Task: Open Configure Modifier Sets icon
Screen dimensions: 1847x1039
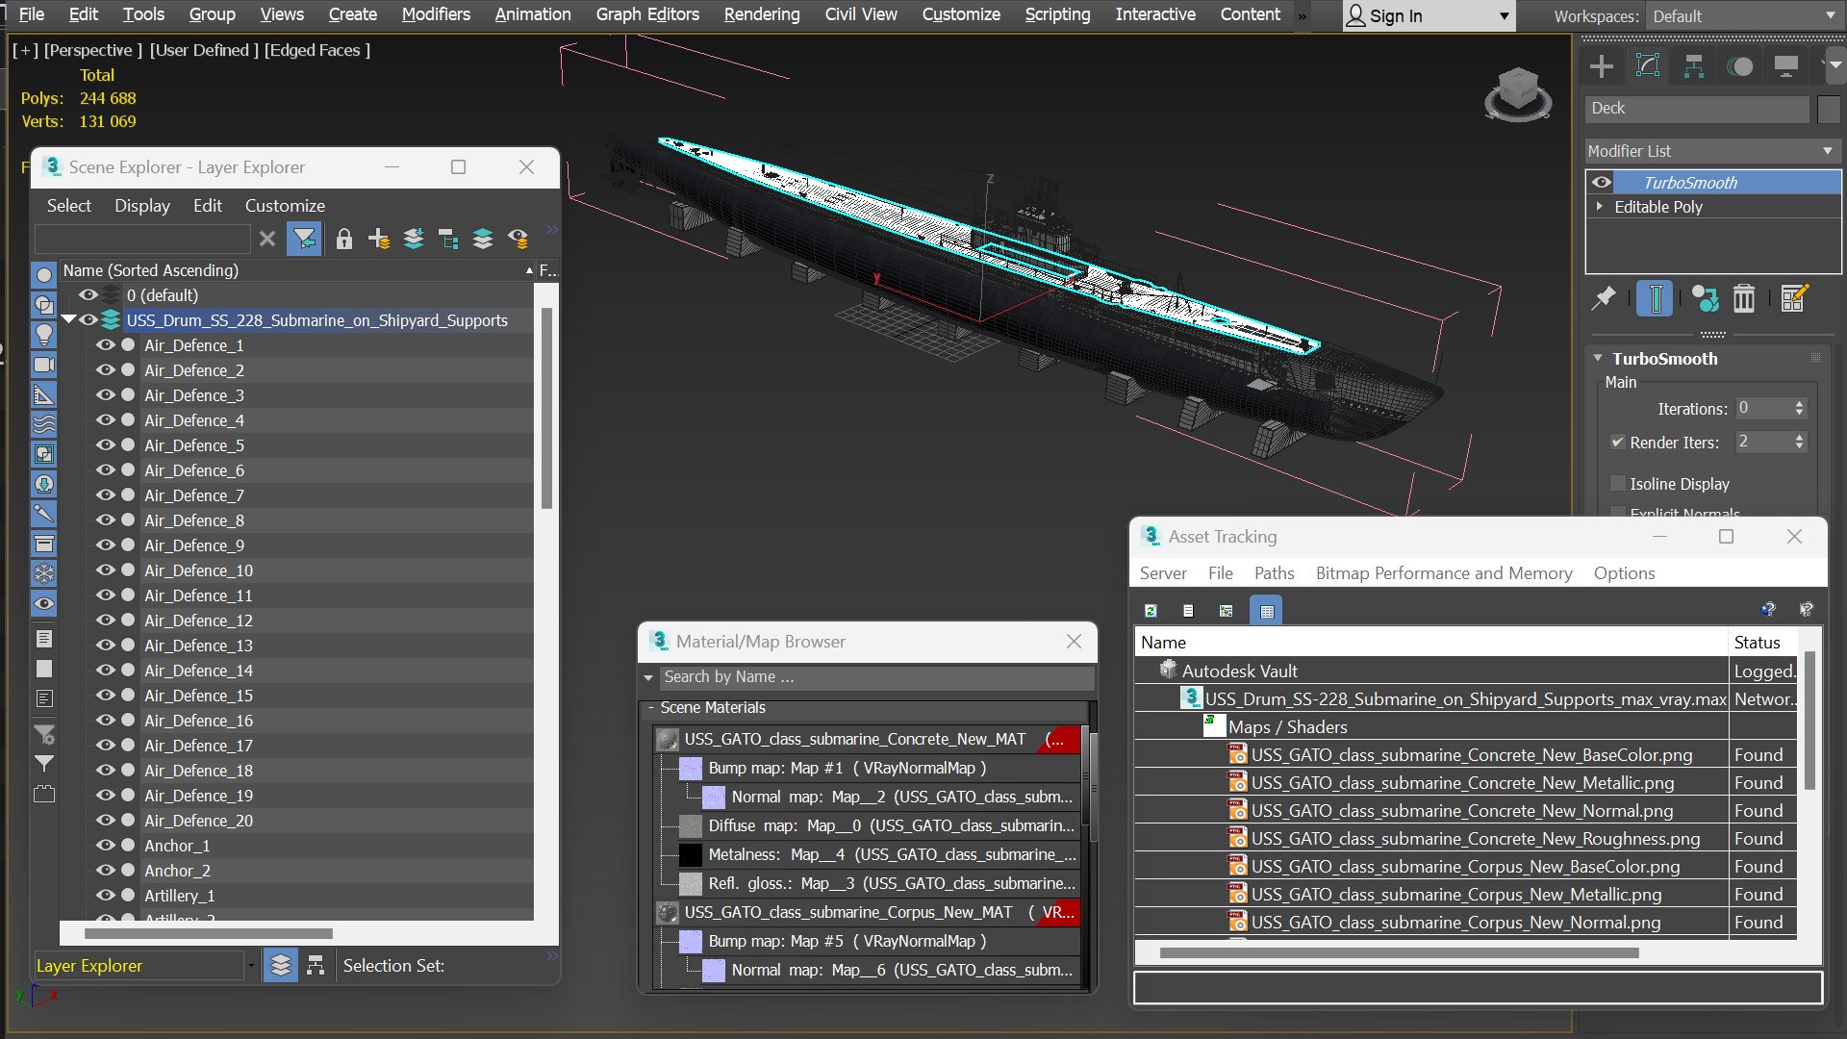Action: [1794, 299]
